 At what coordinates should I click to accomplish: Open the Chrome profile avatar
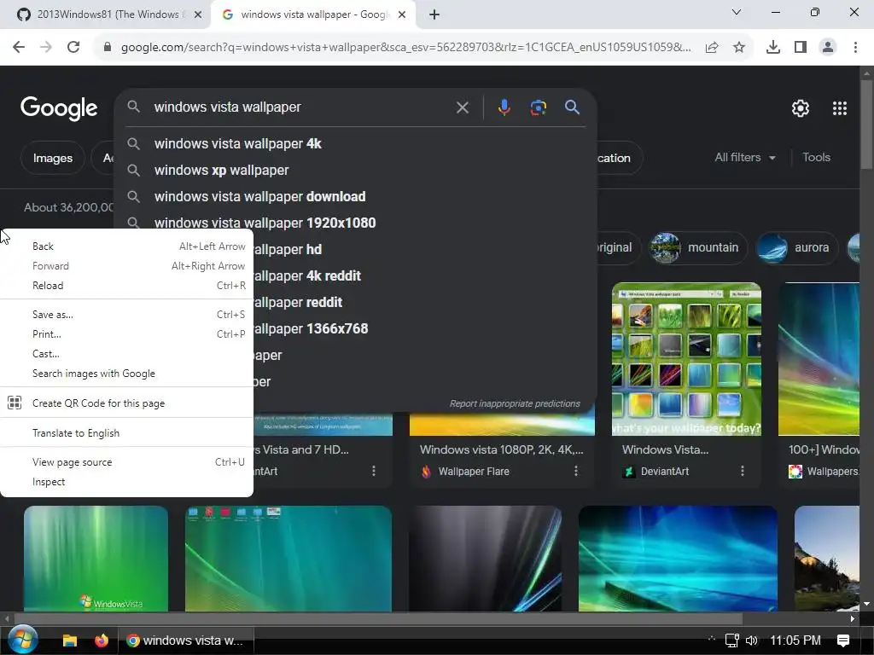828,48
